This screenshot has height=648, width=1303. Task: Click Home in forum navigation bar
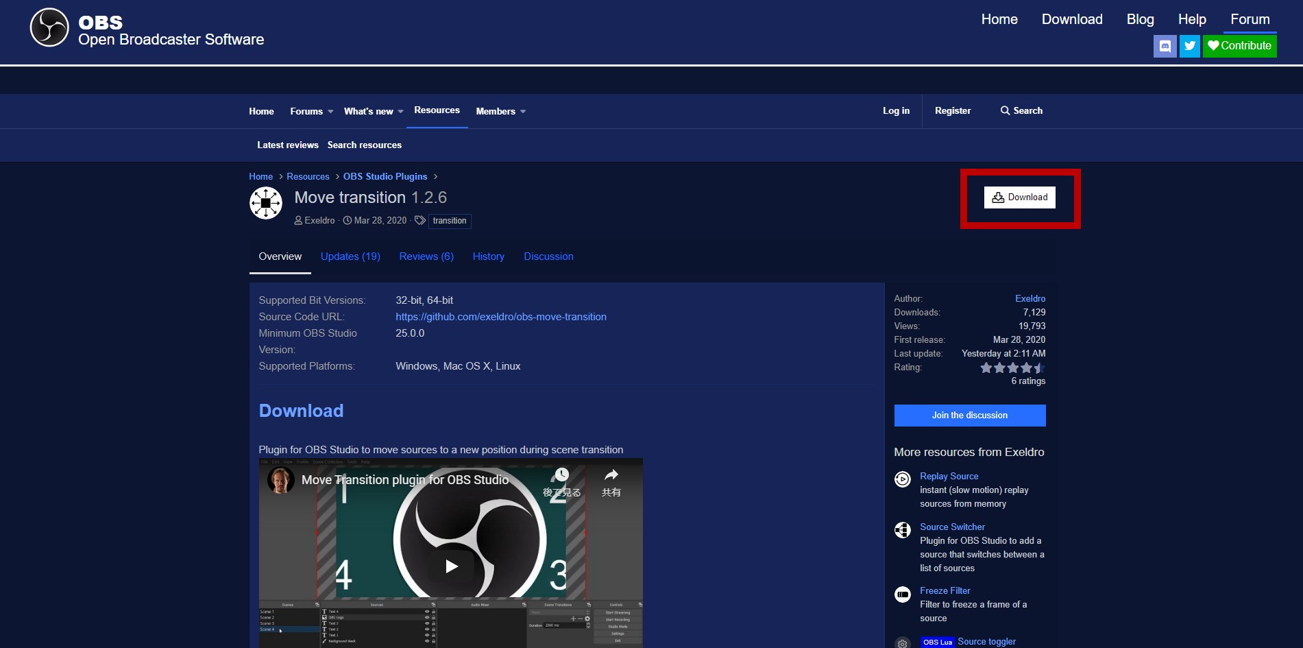261,111
